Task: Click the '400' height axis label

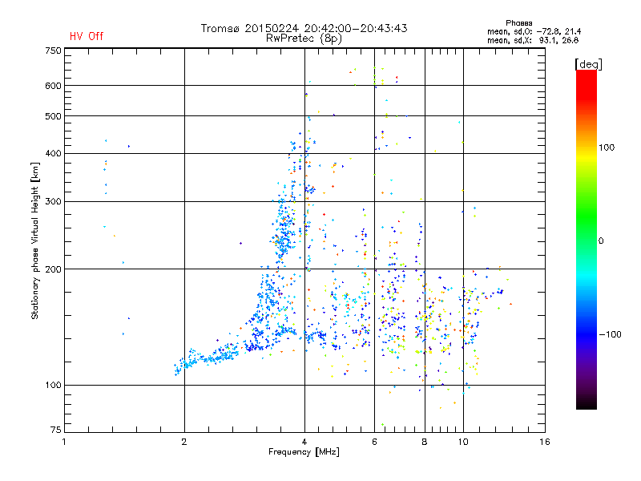Action: tap(53, 153)
